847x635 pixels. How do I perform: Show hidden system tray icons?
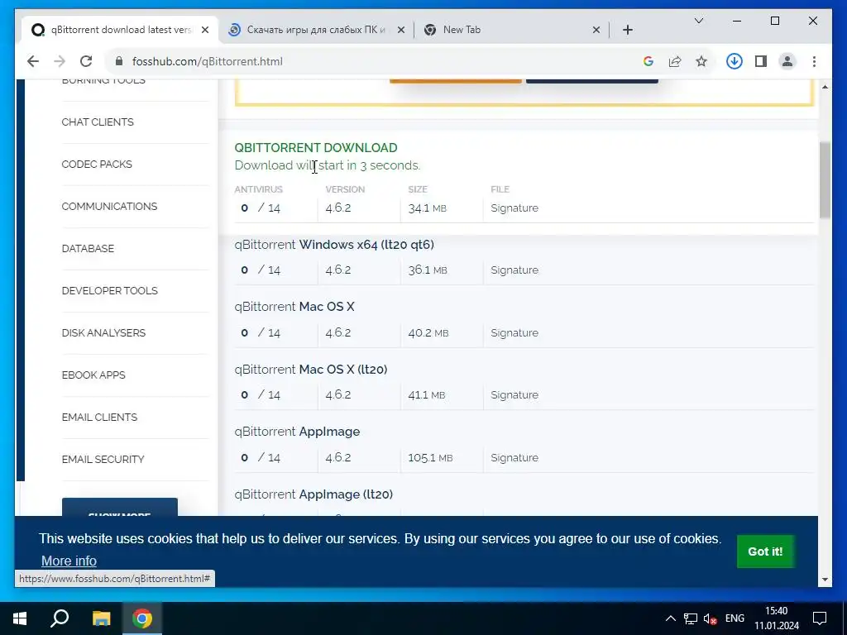(670, 618)
